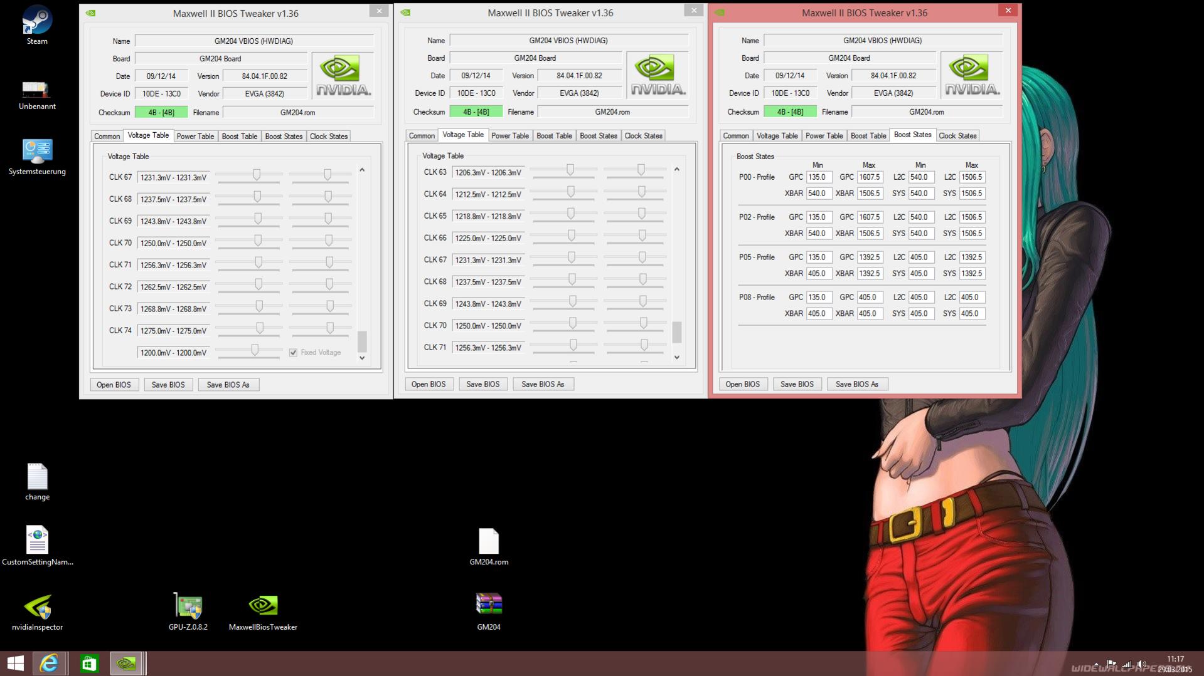The height and width of the screenshot is (676, 1204).
Task: Open Clock States tab in middle window
Action: coord(643,135)
